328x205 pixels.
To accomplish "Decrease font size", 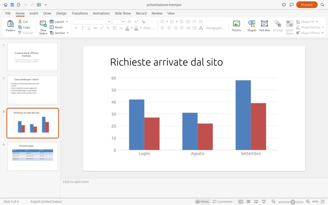I will point(136,22).
